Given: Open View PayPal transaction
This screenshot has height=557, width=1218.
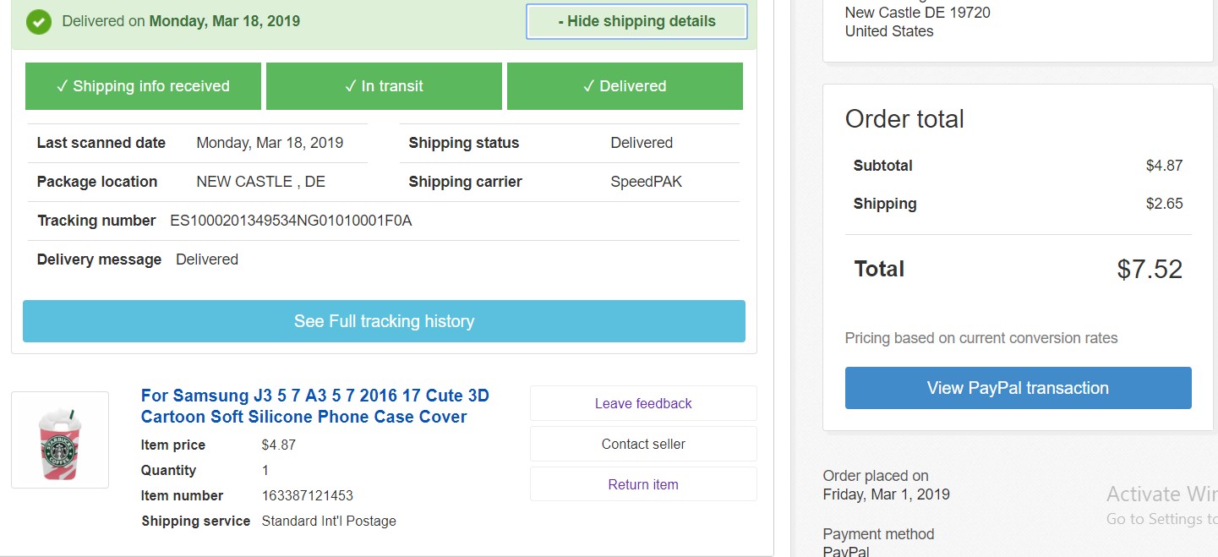Looking at the screenshot, I should [1018, 388].
